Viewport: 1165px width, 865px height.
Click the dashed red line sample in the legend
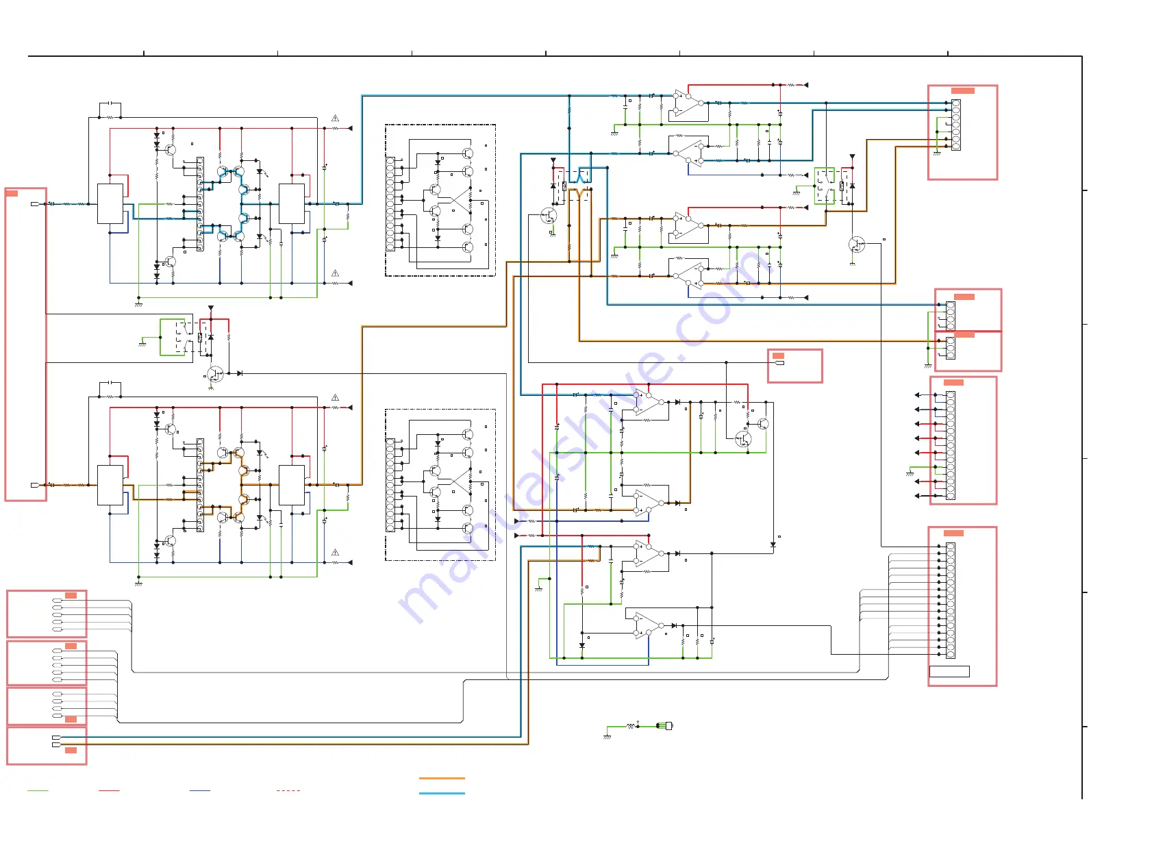coord(288,790)
